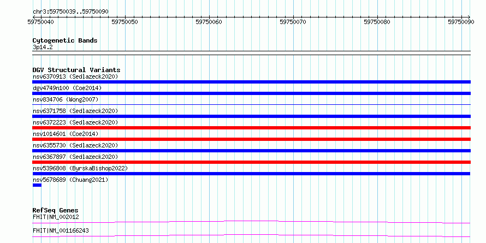The width and height of the screenshot is (486, 243).
Task: Click the thin blue line under nsv834706
Action: point(251,105)
